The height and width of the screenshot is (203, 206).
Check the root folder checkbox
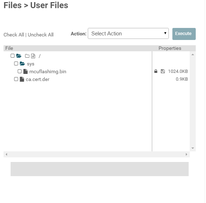click(x=12, y=56)
